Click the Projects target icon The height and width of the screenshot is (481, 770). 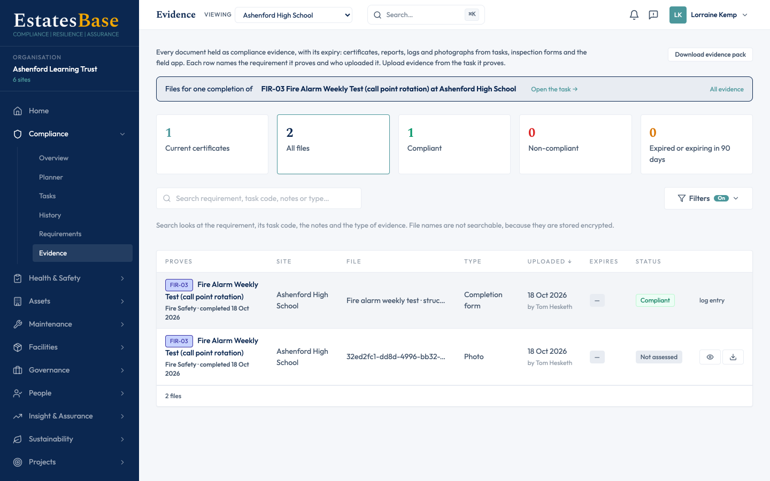(x=18, y=462)
